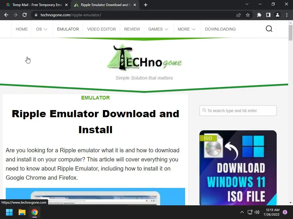Click the padlock site info icon
Image resolution: width=293 pixels, height=219 pixels.
(36, 15)
